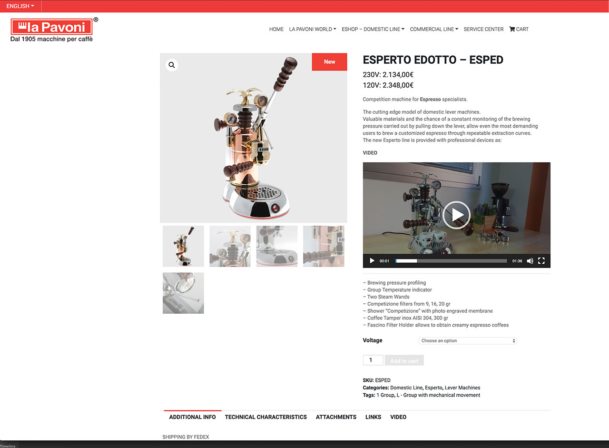Select the third thumbnail showing machine base
Viewport: 609px width, 448px height.
coord(277,246)
